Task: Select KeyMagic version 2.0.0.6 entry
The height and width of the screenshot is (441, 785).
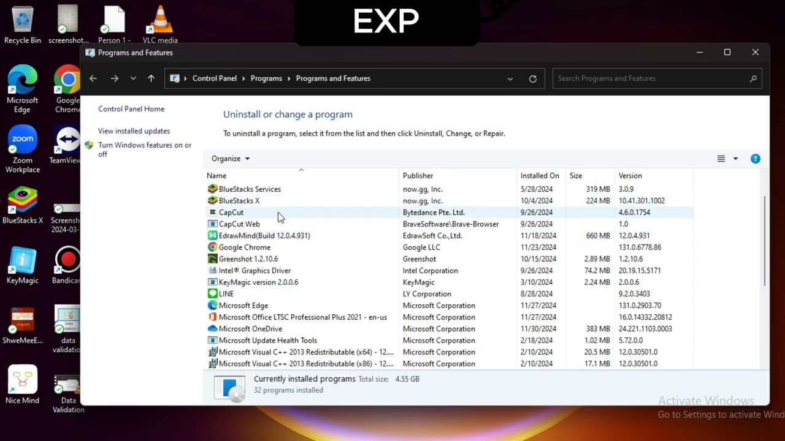Action: (449, 282)
